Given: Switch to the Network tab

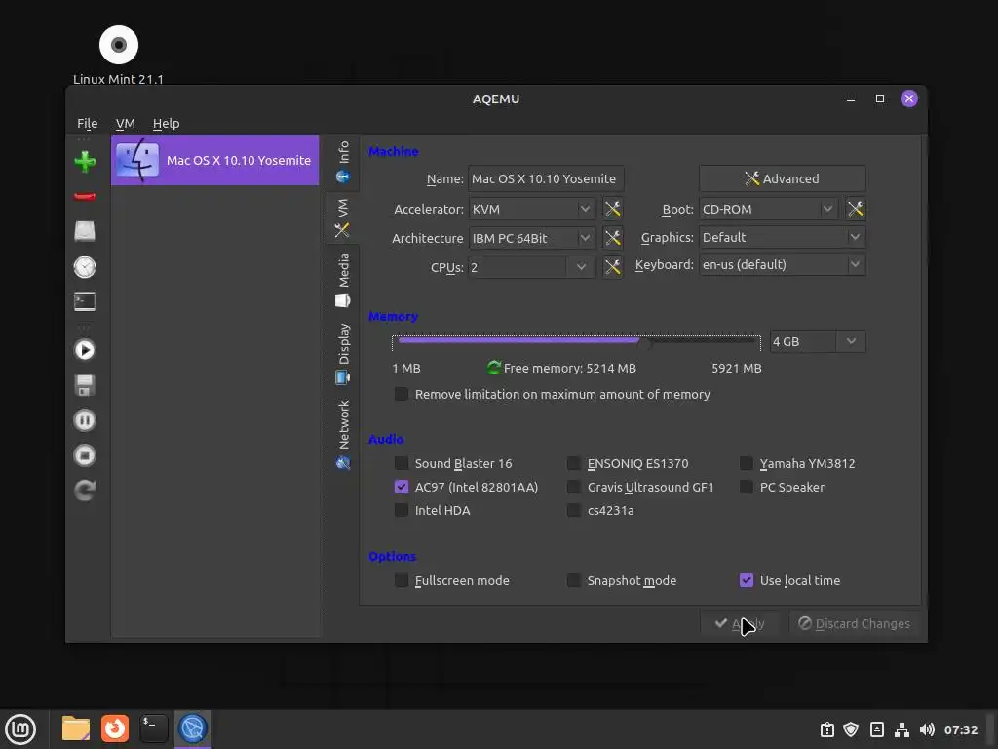Looking at the screenshot, I should click(x=343, y=434).
